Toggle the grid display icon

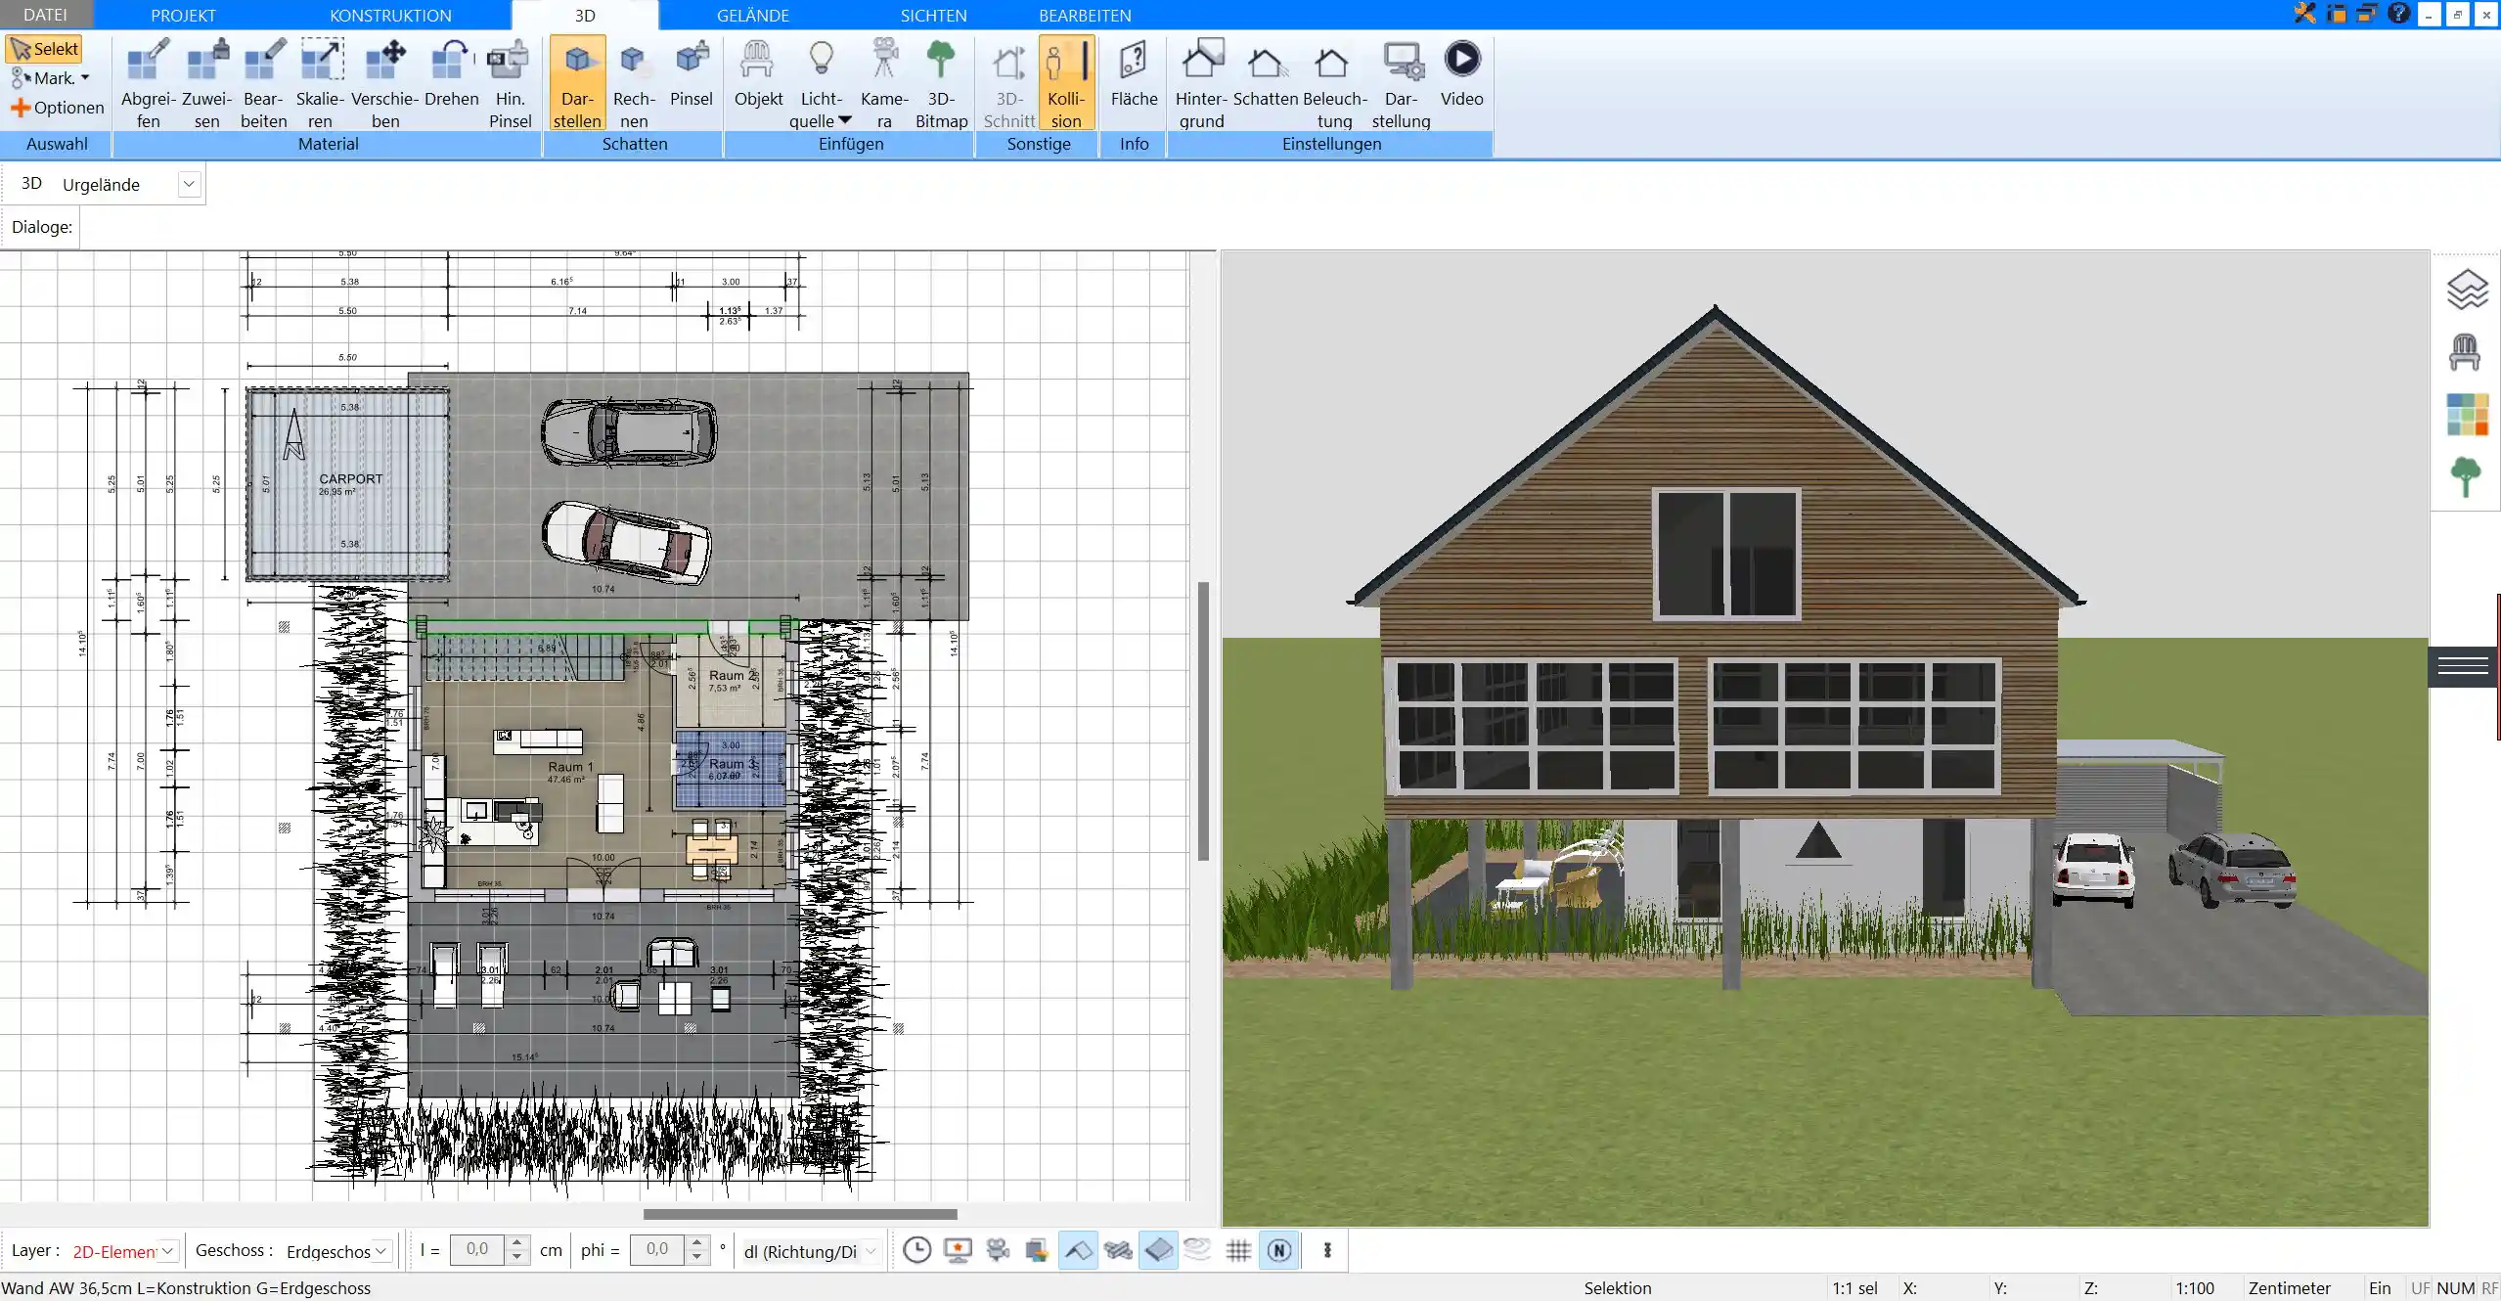pyautogui.click(x=1238, y=1250)
